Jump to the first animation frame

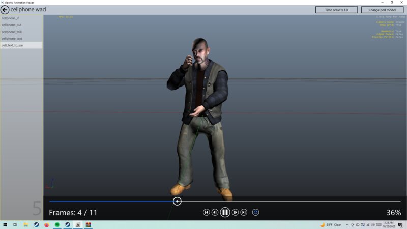[206, 212]
